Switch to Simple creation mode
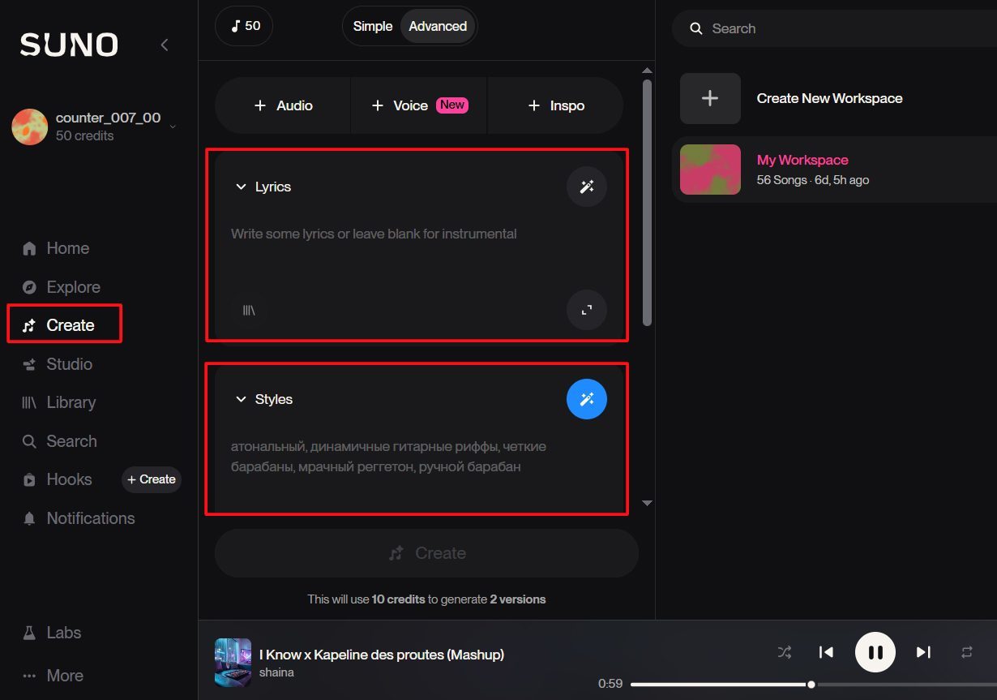This screenshot has width=997, height=700. (x=373, y=26)
